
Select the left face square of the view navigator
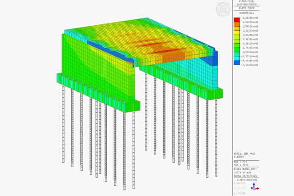[218, 9]
